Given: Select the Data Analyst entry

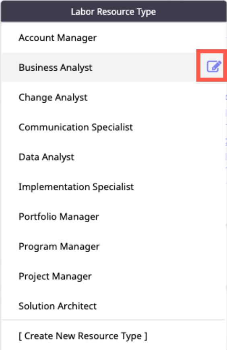Looking at the screenshot, I should click(x=113, y=157).
